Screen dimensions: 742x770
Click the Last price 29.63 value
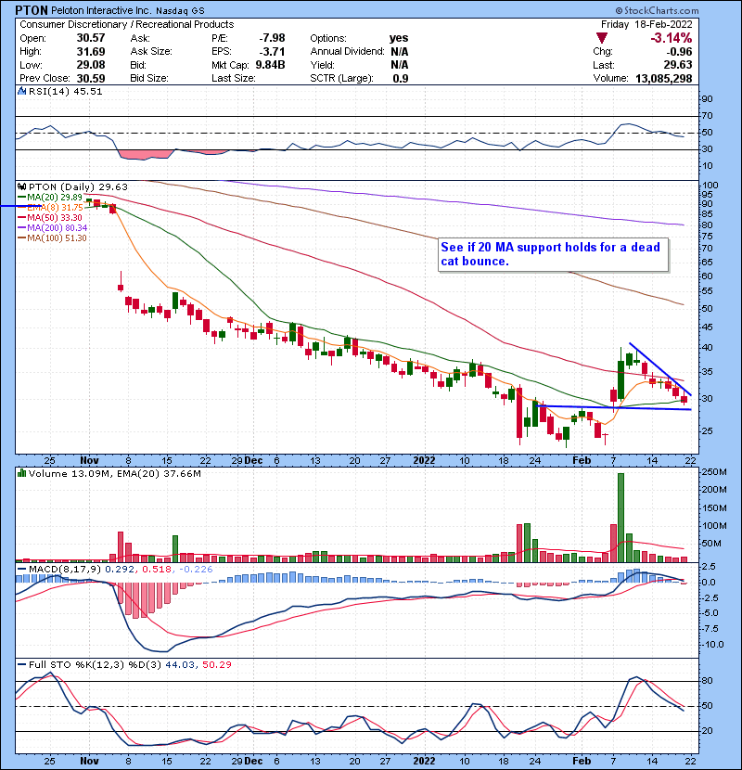click(x=678, y=65)
